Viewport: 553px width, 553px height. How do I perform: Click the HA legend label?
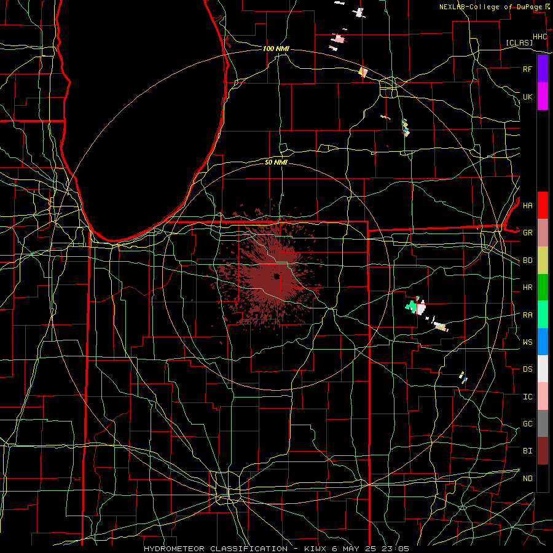(527, 205)
